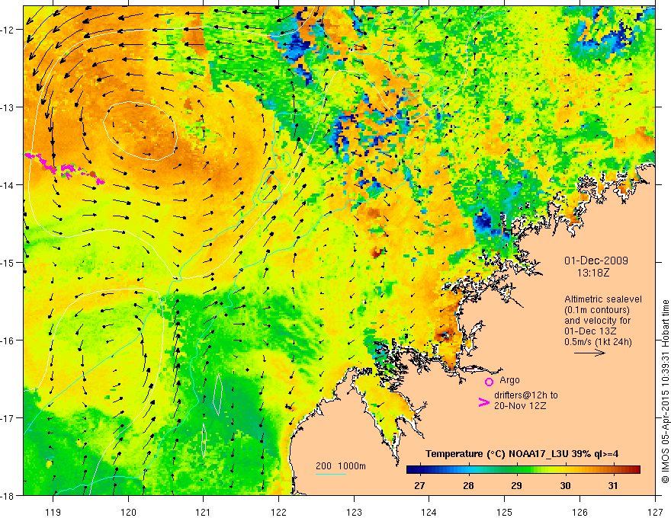Viewport: 671px width, 518px height.
Task: Click the colorbar tick label 28
Action: pyautogui.click(x=468, y=485)
